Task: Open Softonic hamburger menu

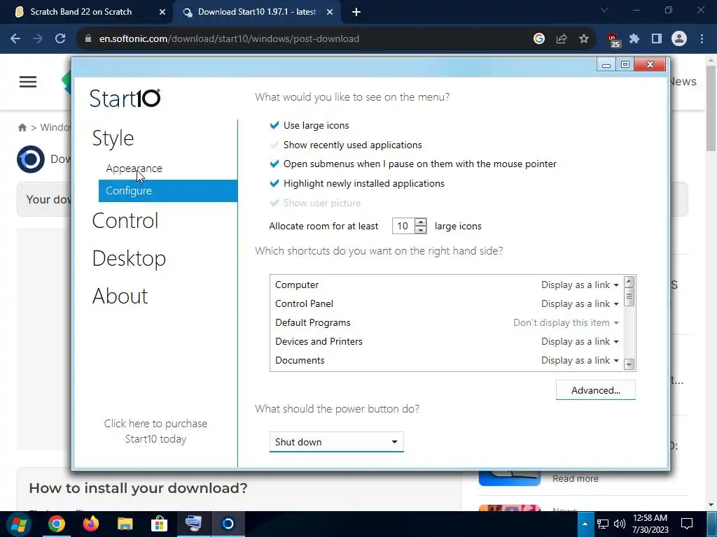Action: [28, 82]
